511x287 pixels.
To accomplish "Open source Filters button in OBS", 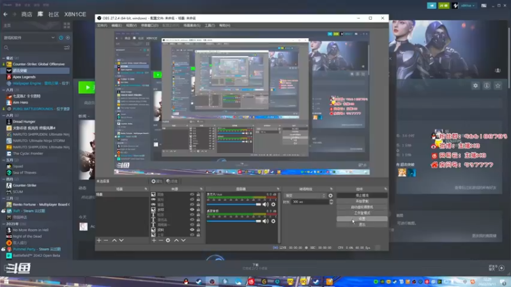I will 172,181.
